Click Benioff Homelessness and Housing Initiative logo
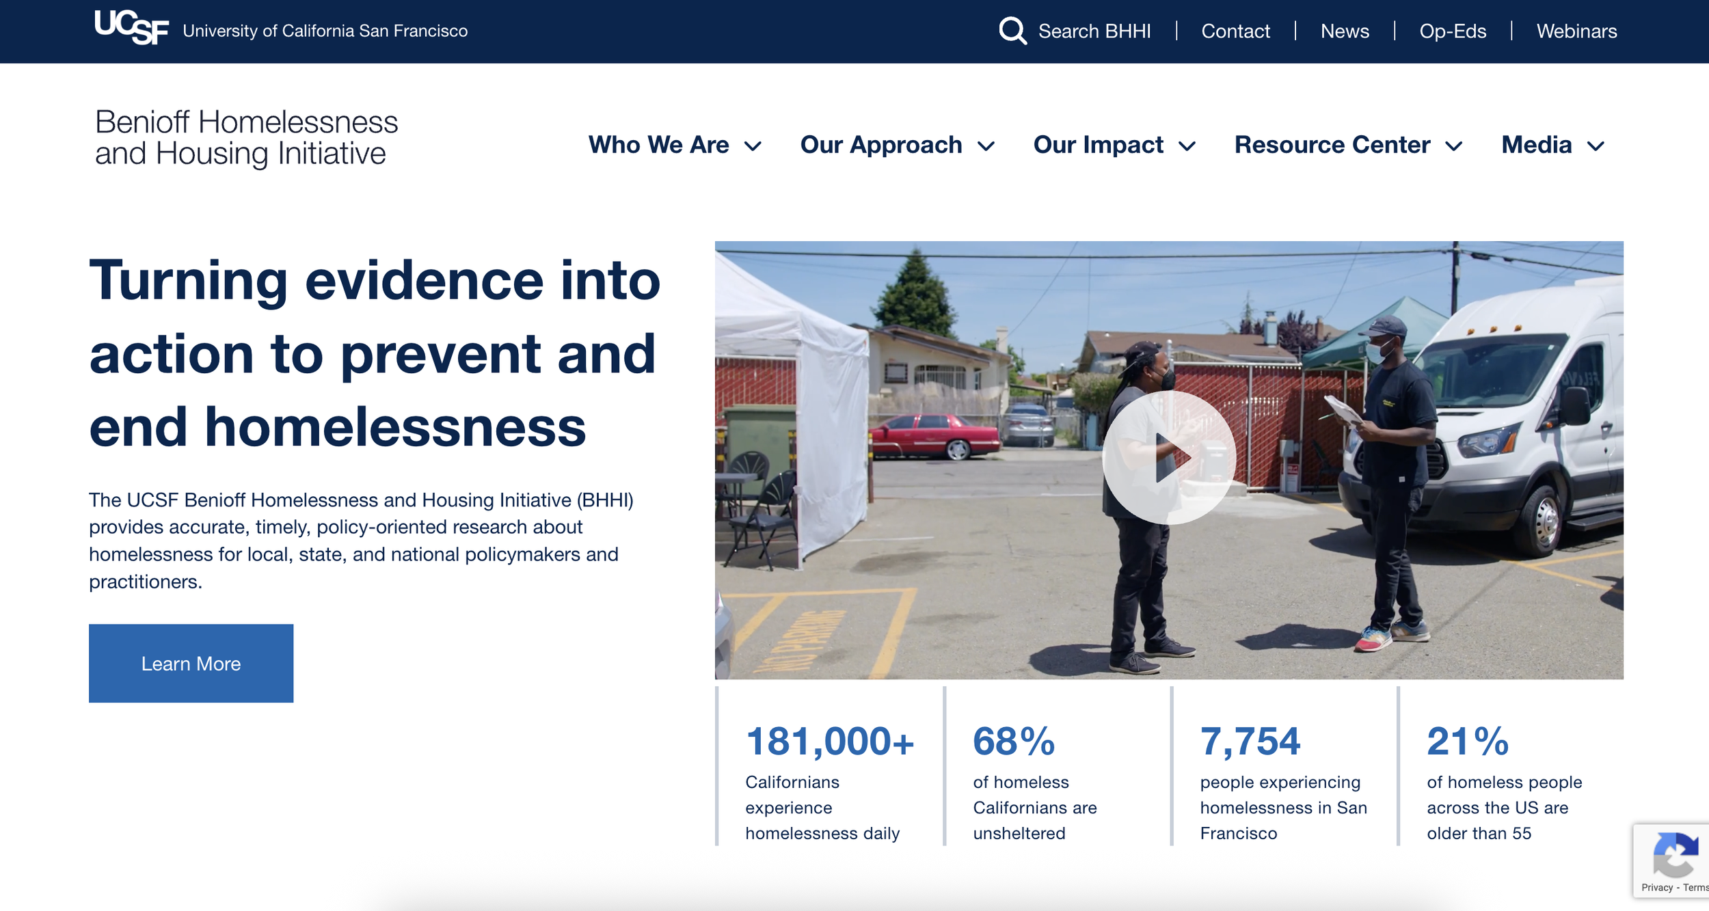 pyautogui.click(x=246, y=137)
